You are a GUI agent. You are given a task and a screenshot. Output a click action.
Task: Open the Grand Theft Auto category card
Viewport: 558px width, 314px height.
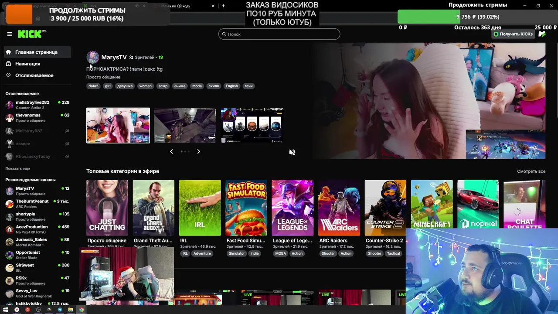click(x=153, y=208)
